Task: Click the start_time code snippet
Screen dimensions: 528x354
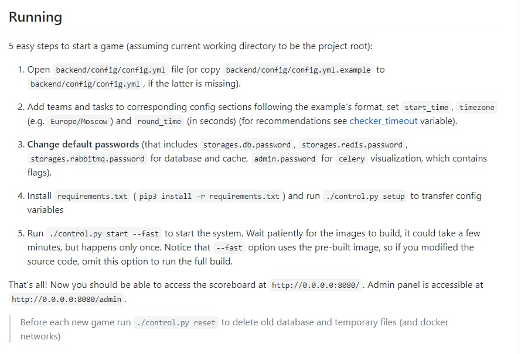Action: click(427, 107)
